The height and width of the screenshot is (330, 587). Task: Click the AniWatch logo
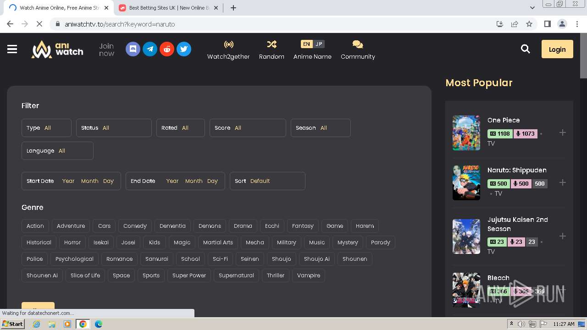coord(57,49)
